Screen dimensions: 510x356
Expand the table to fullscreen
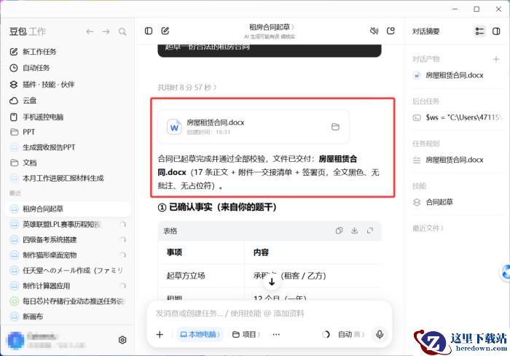click(x=370, y=231)
